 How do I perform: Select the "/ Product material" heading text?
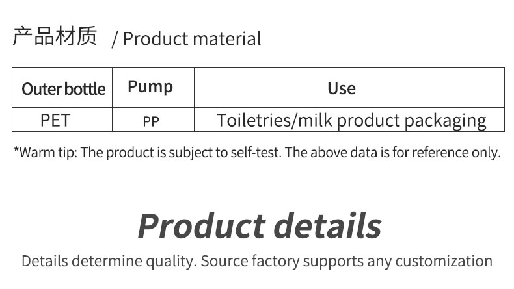point(186,39)
